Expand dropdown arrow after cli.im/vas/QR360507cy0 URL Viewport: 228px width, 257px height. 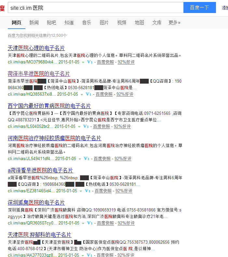83,223
